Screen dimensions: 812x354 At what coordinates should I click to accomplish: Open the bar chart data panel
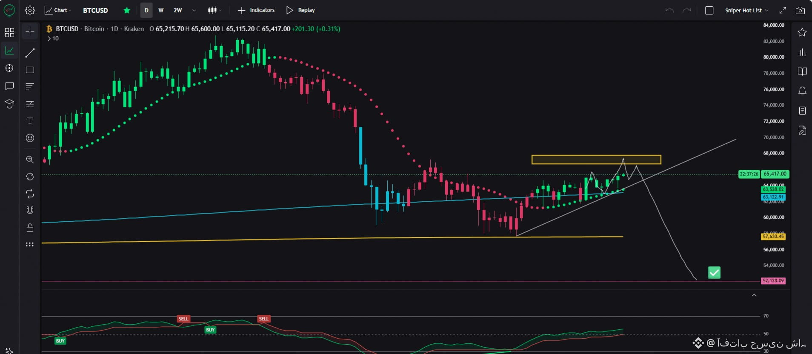pyautogui.click(x=802, y=52)
